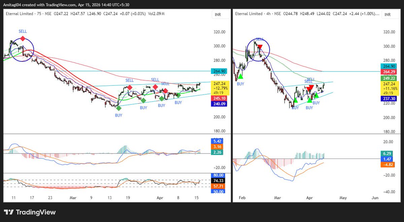Click the '19' date label on the 75-minute time axis
404x222 pixels.
[127, 198]
